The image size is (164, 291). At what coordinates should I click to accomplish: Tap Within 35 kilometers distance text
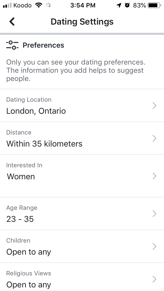44,144
